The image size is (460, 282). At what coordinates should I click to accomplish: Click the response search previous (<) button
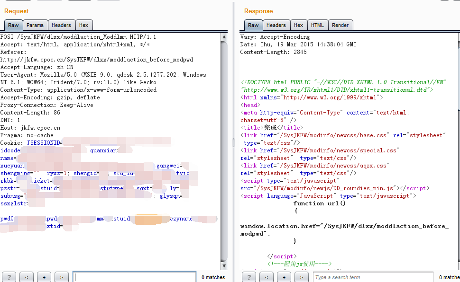click(267, 277)
